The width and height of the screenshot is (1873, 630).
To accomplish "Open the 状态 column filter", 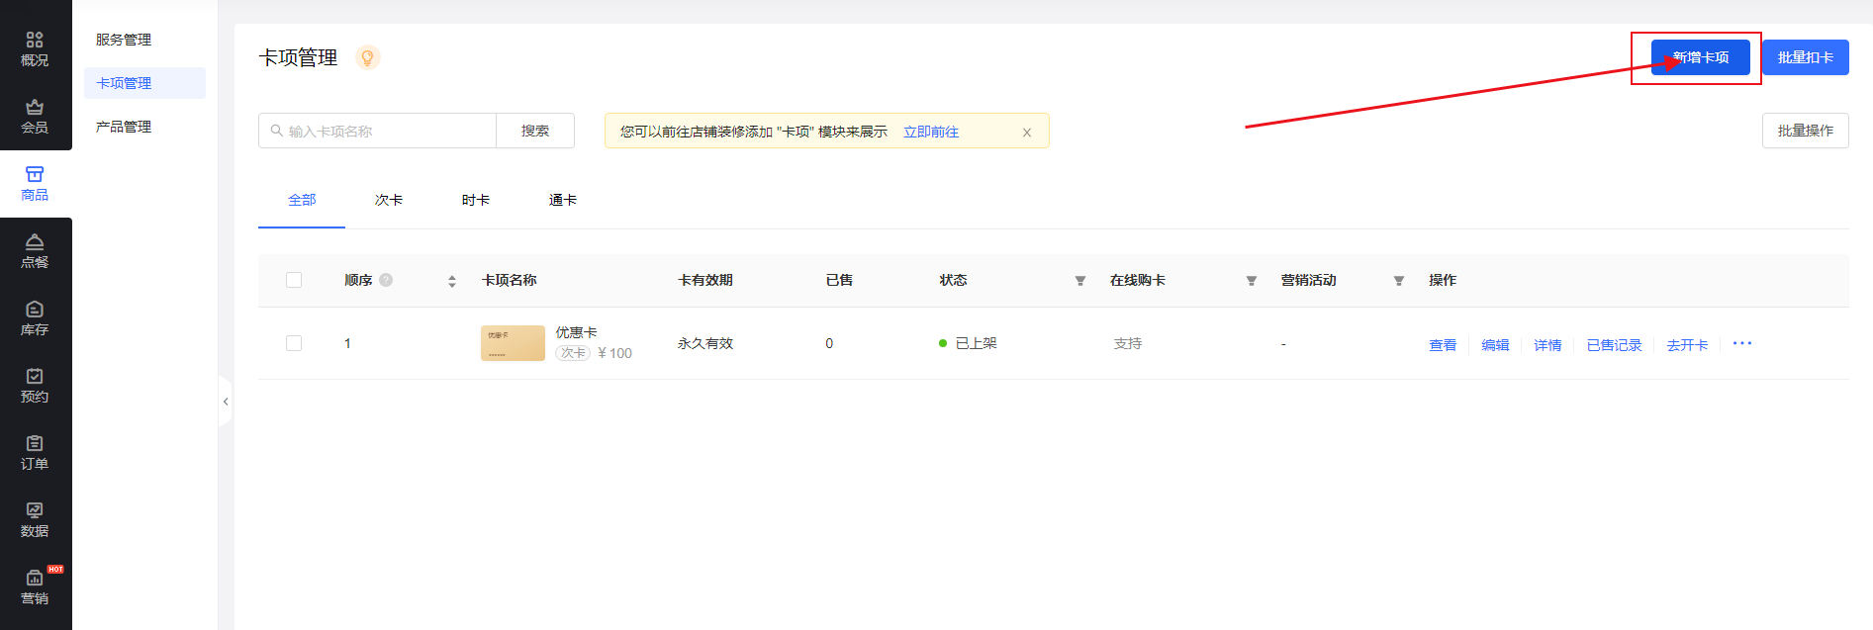I will (x=1080, y=281).
